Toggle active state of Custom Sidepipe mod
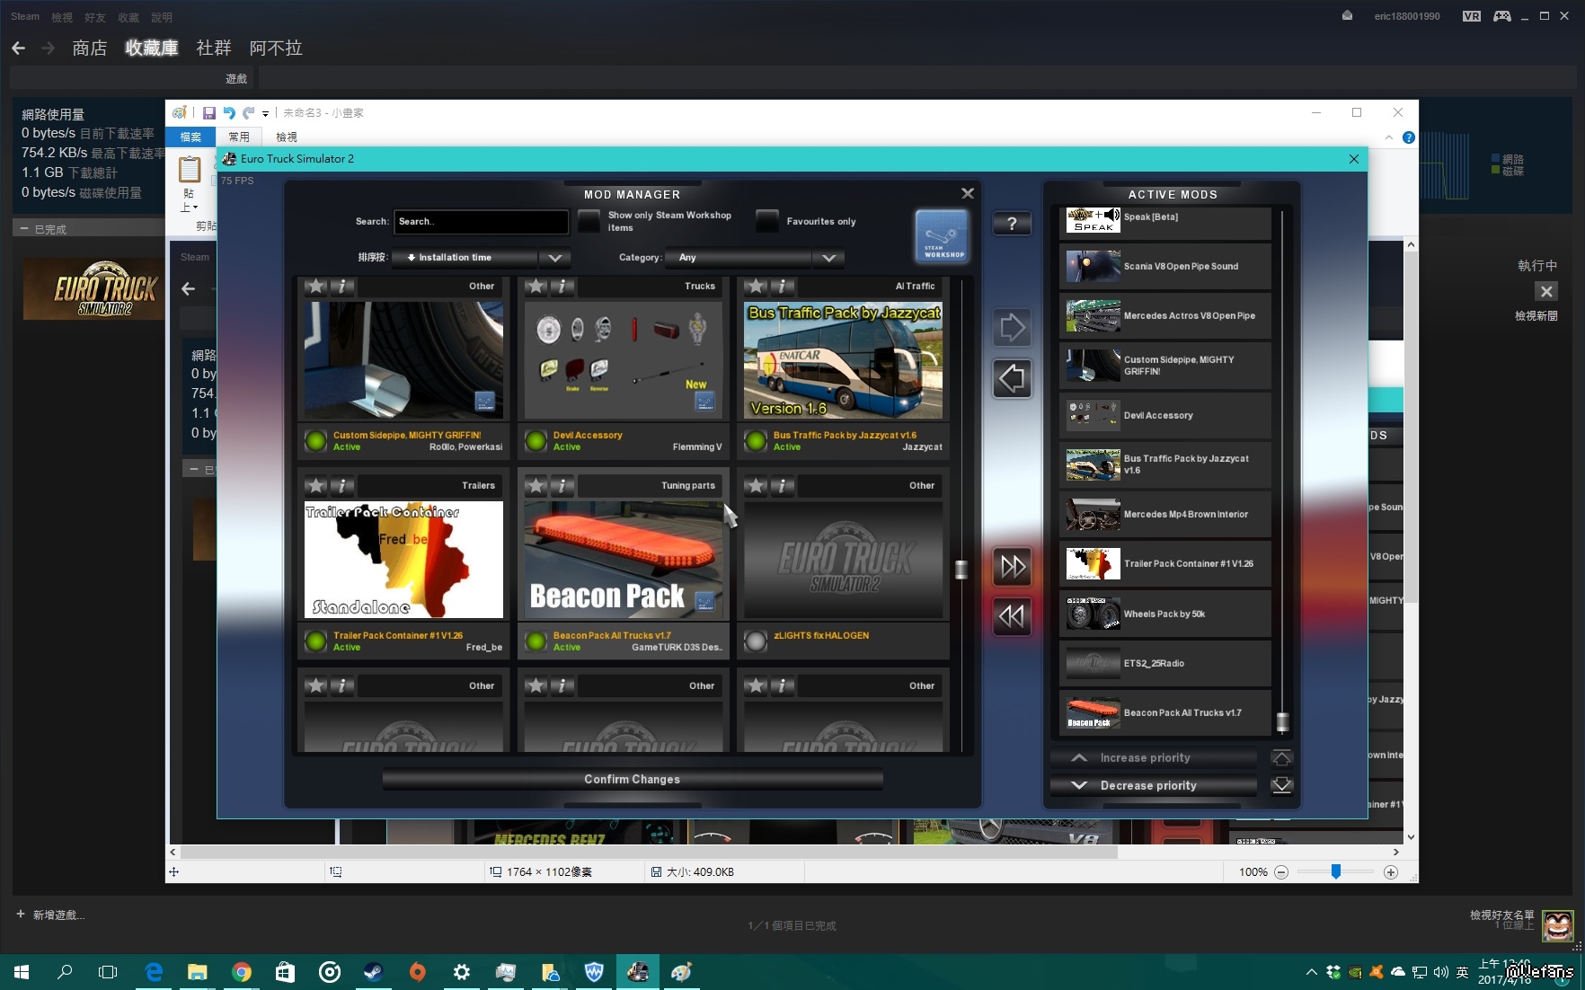This screenshot has height=990, width=1585. tap(315, 441)
